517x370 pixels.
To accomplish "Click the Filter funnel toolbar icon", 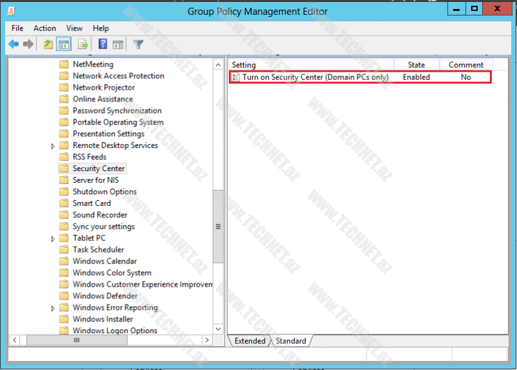I will click(138, 45).
